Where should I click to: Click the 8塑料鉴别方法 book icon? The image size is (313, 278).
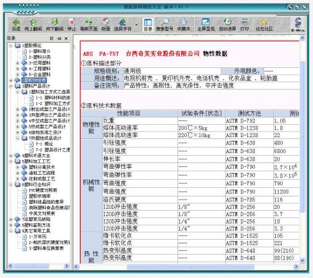17,225
